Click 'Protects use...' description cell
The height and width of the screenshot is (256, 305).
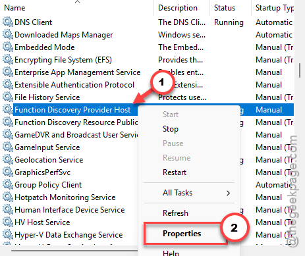click(182, 97)
